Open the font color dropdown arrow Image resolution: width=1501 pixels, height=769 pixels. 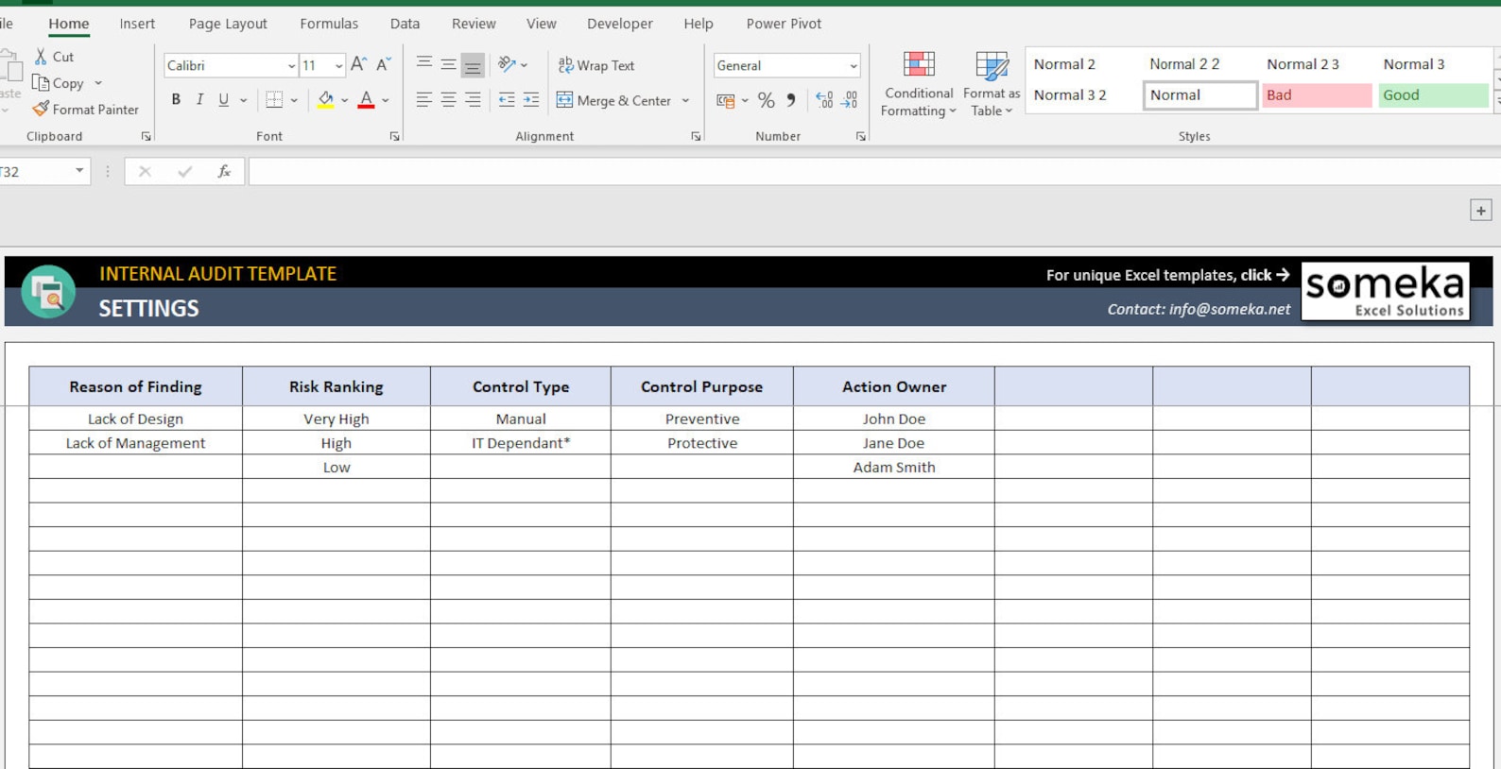386,100
